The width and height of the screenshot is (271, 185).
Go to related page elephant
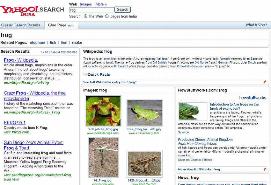(38, 42)
